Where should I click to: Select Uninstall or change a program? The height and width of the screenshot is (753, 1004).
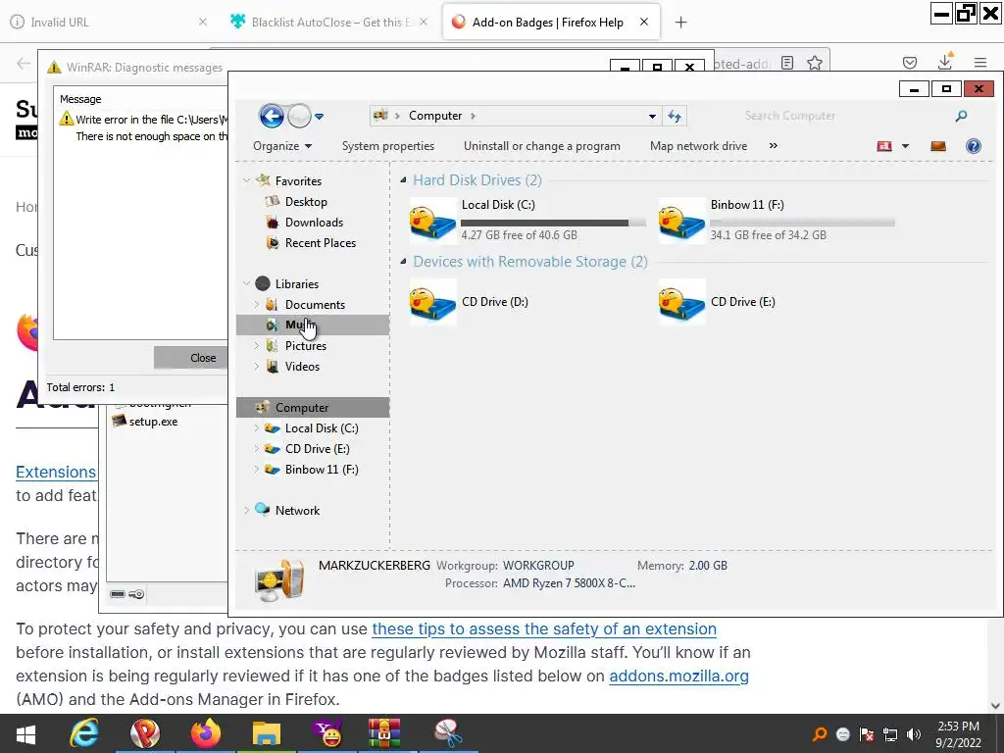click(541, 146)
